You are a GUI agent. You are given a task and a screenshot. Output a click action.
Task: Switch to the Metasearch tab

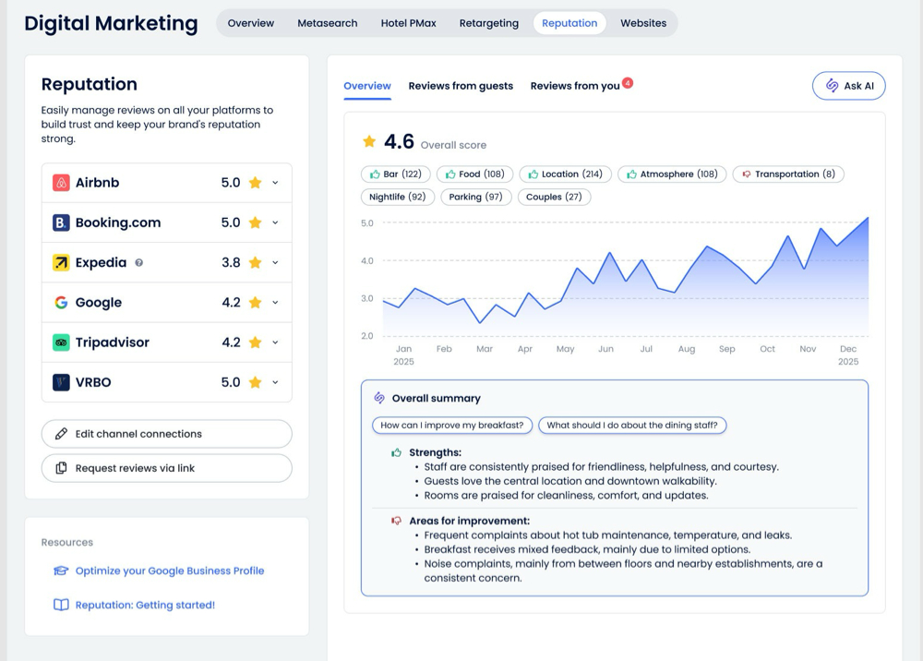click(327, 23)
